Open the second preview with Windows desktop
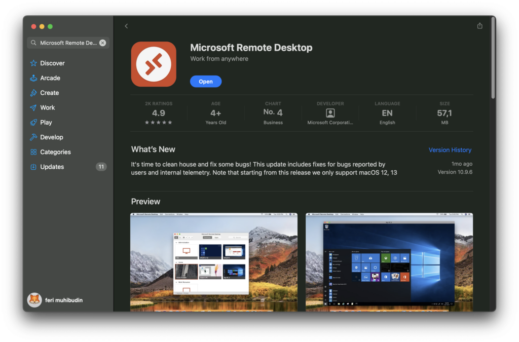Screen dimensions: 519x342 pos(389,262)
